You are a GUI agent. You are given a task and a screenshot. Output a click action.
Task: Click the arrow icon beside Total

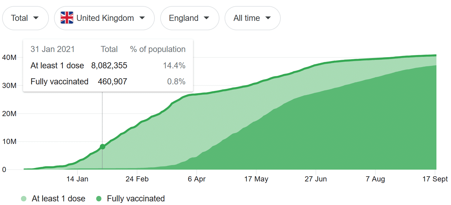[36, 18]
